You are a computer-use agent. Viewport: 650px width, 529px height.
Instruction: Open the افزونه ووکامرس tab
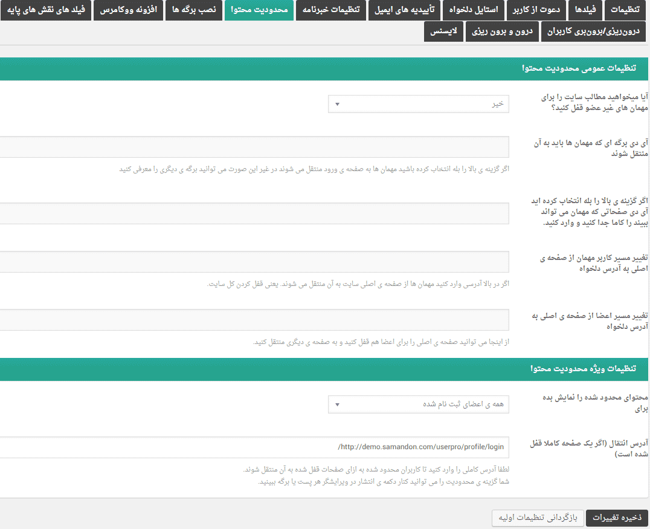[129, 10]
